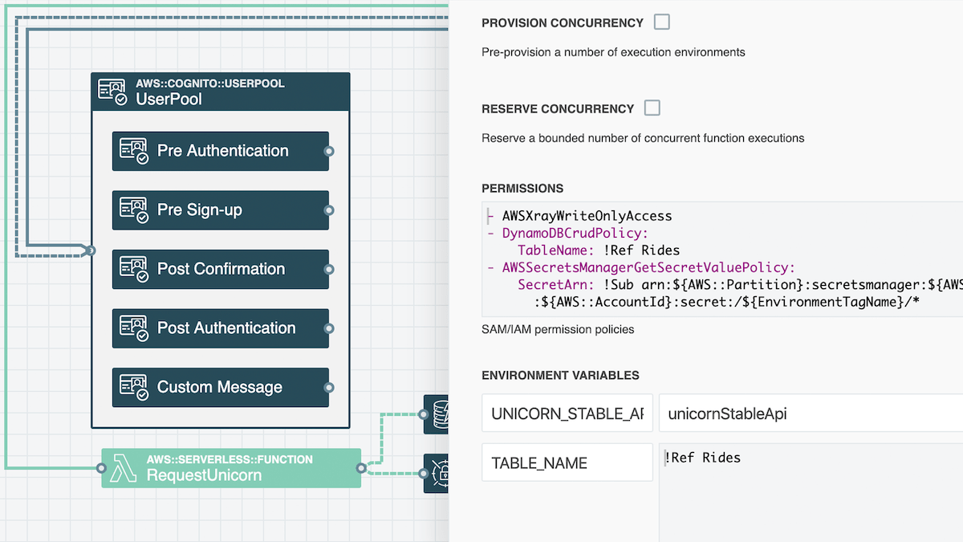The height and width of the screenshot is (542, 963).
Task: Enable the Reserve Concurrency checkbox
Action: click(x=652, y=108)
